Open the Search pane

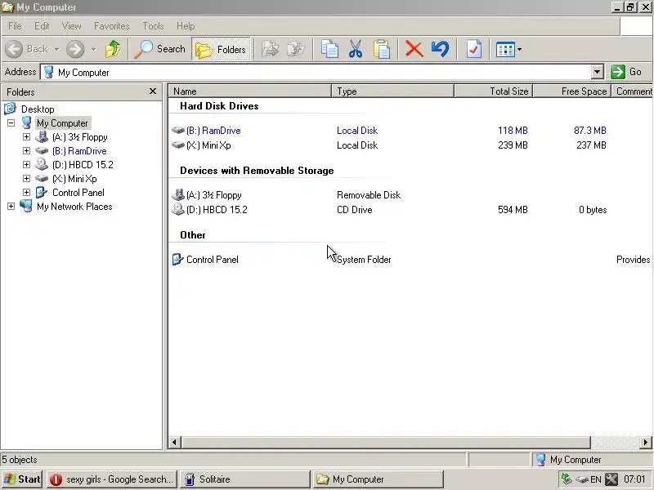(160, 49)
